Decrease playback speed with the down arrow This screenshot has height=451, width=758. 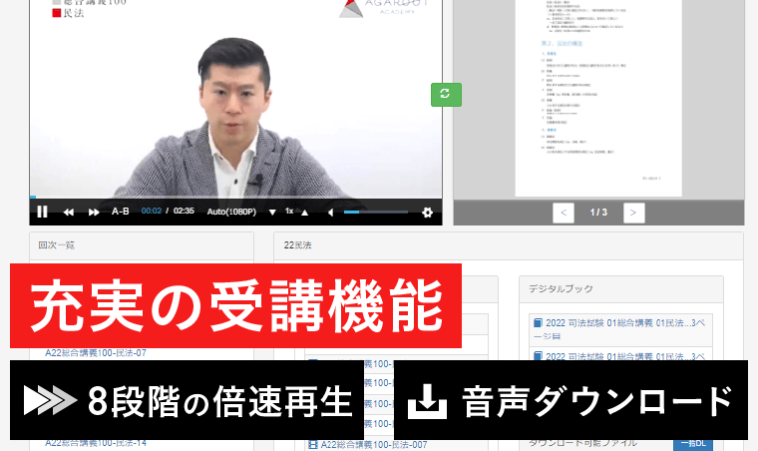pyautogui.click(x=272, y=212)
